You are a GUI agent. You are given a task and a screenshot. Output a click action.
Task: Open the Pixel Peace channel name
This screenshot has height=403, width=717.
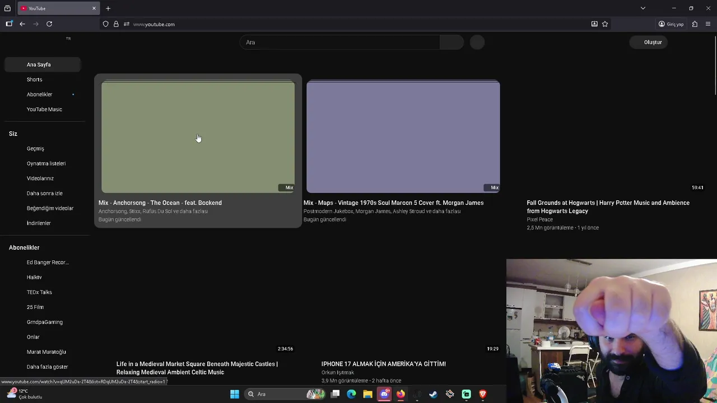(539, 219)
